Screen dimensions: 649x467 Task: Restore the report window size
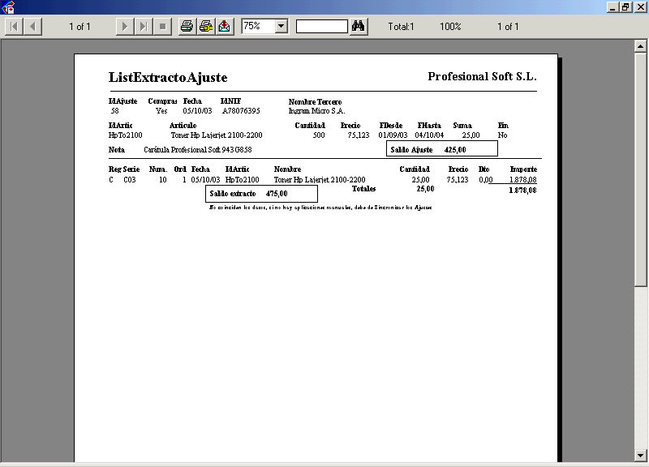(x=625, y=6)
